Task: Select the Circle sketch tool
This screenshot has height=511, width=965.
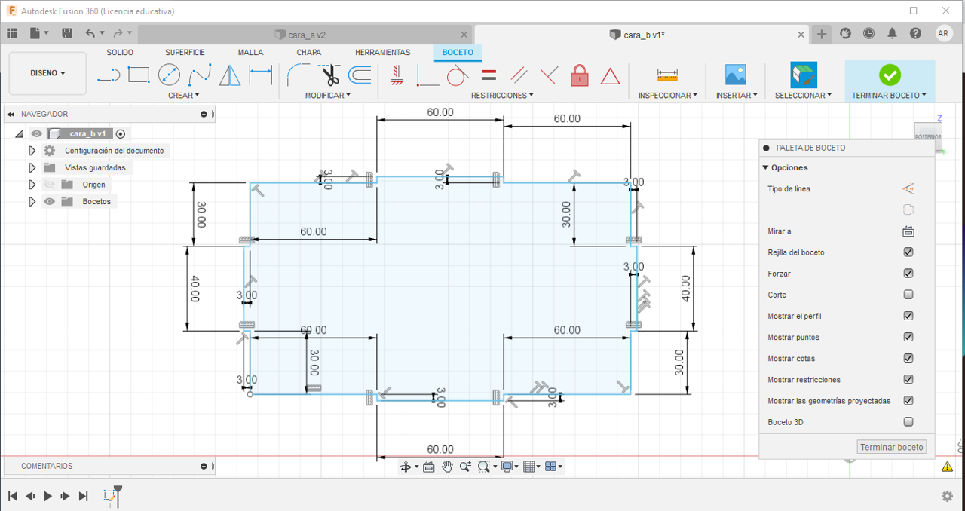Action: [169, 75]
